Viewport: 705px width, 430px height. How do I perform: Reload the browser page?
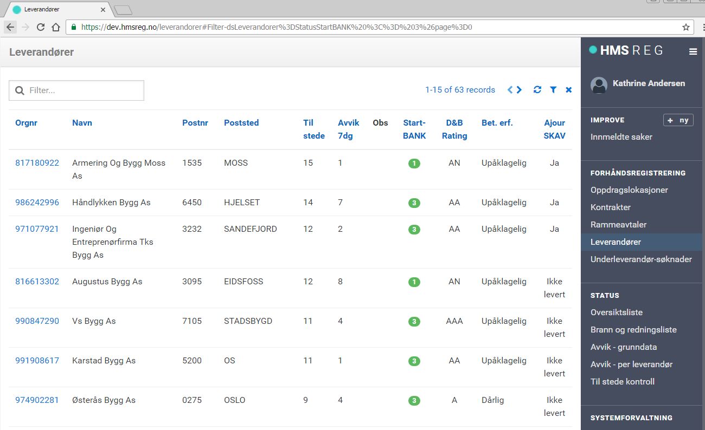[x=41, y=27]
